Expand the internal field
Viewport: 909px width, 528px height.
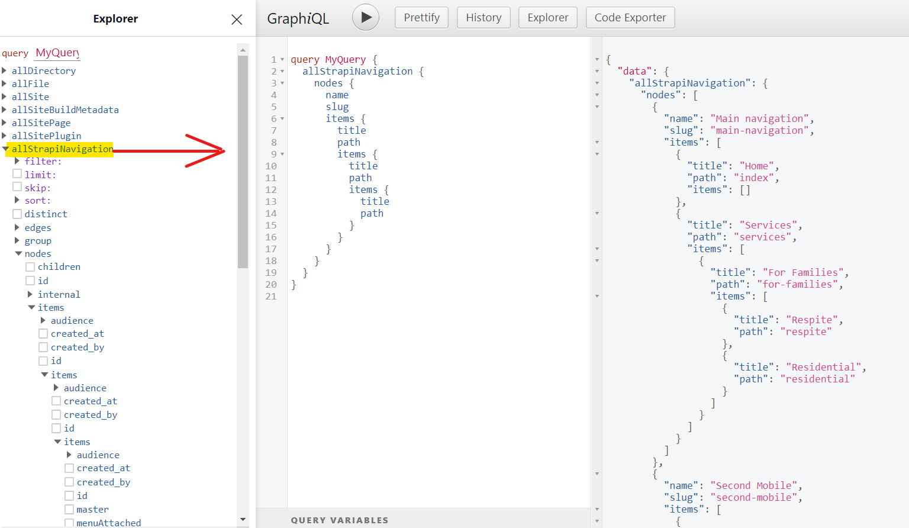(30, 294)
